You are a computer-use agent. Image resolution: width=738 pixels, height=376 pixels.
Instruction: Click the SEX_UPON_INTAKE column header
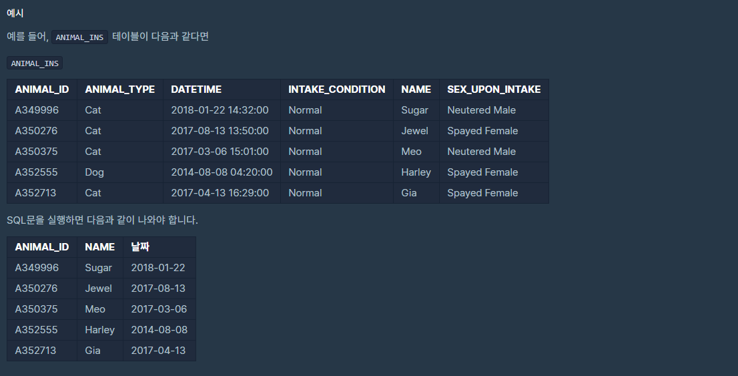pos(494,89)
